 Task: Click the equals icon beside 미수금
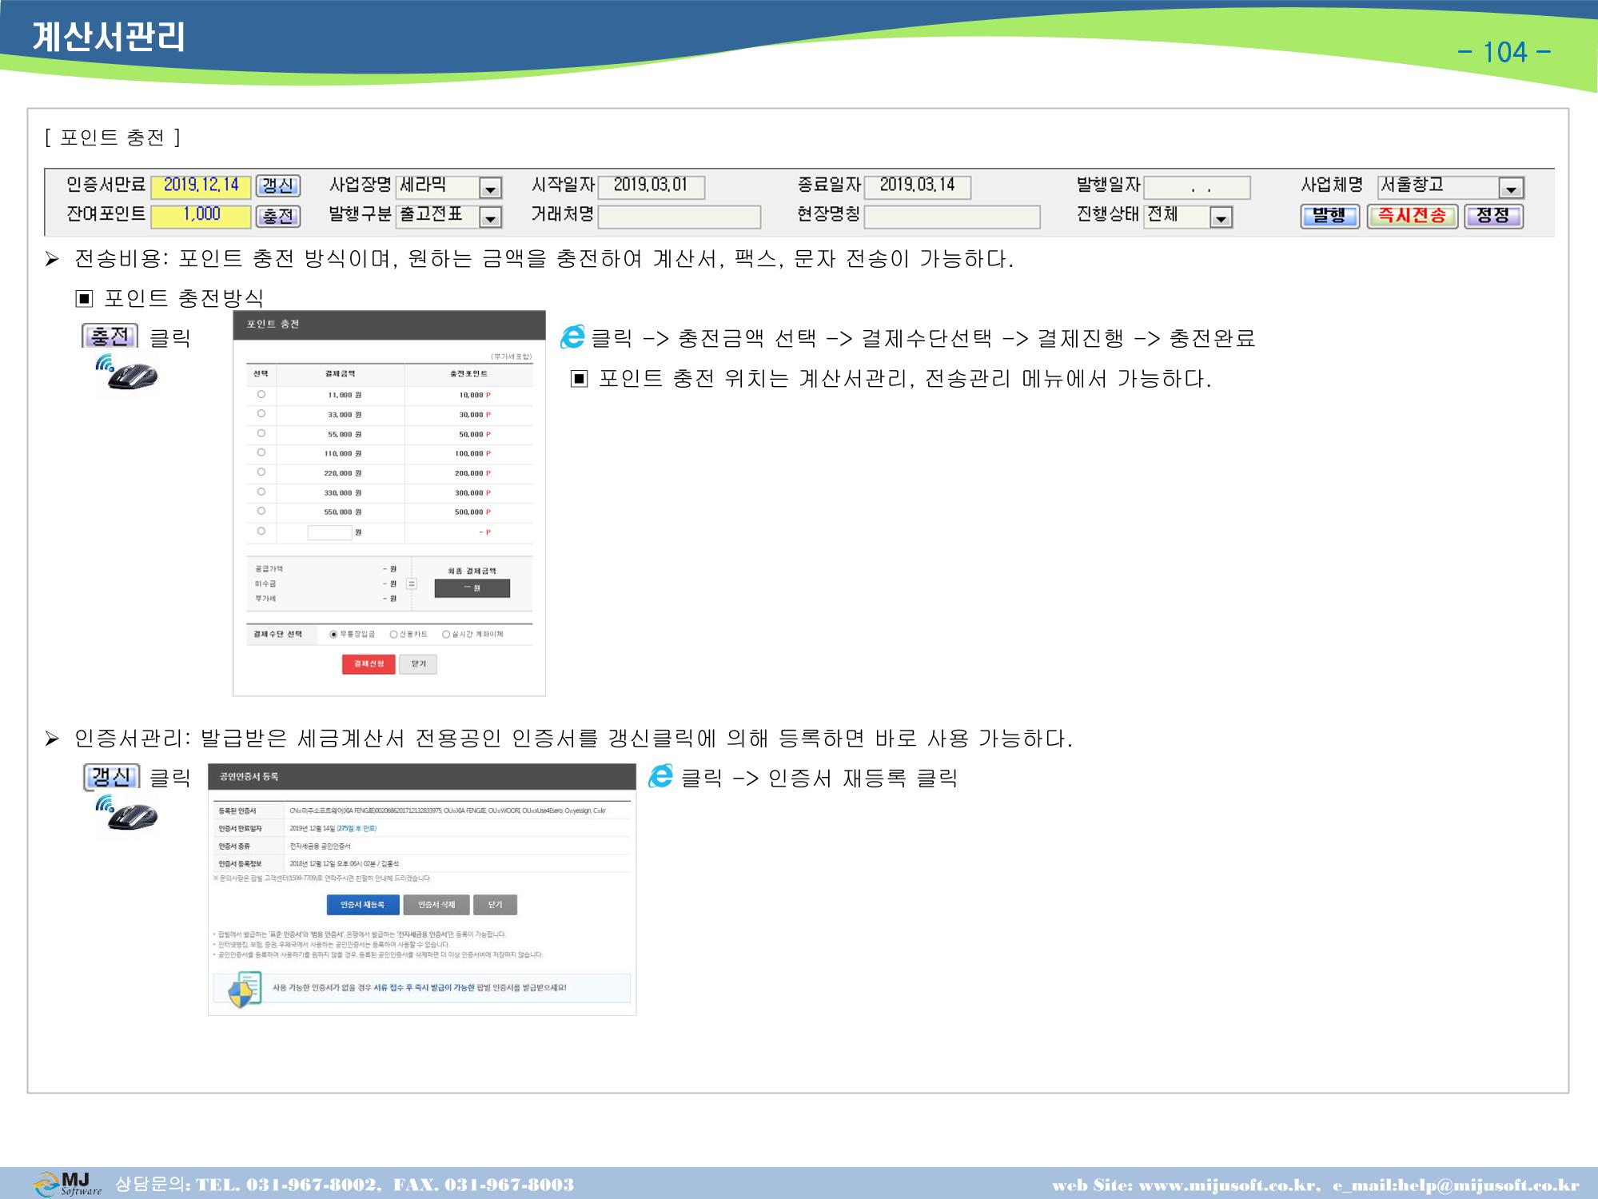pos(412,584)
